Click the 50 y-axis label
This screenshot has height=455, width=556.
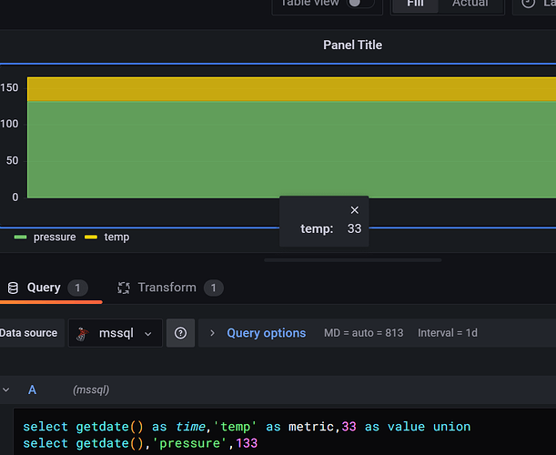[12, 161]
